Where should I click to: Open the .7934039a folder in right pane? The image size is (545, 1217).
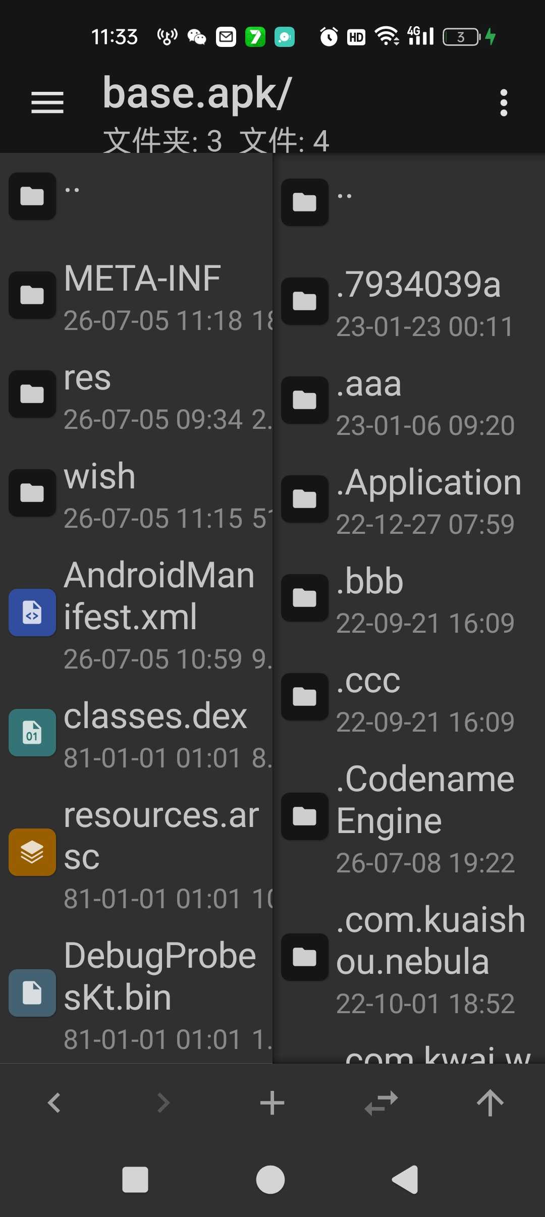pyautogui.click(x=409, y=303)
